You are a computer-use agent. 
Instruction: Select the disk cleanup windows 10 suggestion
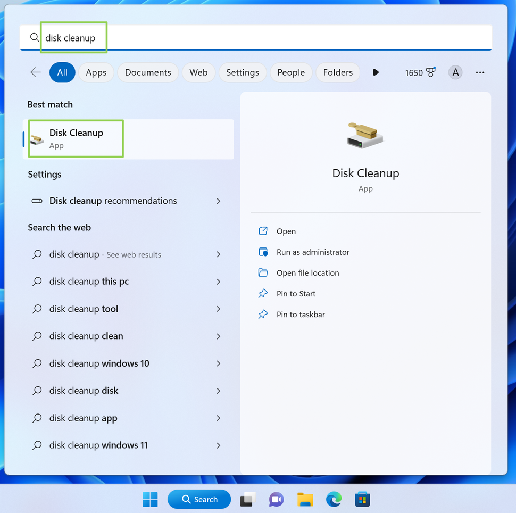coord(128,363)
